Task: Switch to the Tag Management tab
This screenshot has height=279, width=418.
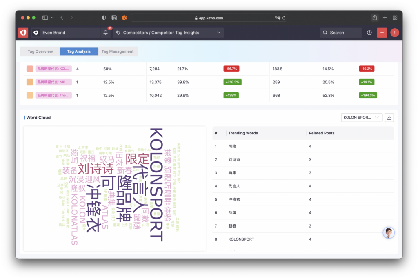Action: pos(118,51)
